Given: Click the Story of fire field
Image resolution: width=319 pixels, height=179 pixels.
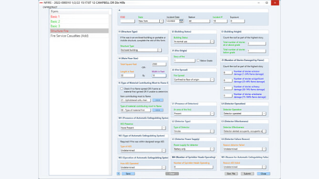Looking at the screenshot, I should coord(185,60).
